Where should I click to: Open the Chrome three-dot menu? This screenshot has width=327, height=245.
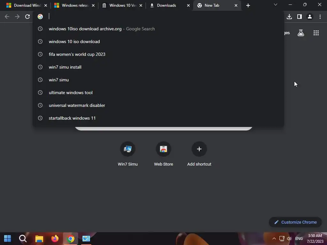(320, 17)
